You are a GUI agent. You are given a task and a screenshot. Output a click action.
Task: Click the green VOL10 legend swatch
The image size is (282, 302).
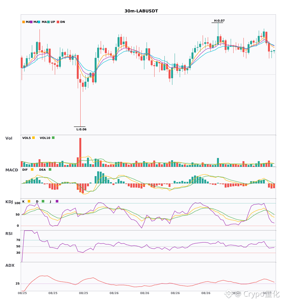click(53, 138)
